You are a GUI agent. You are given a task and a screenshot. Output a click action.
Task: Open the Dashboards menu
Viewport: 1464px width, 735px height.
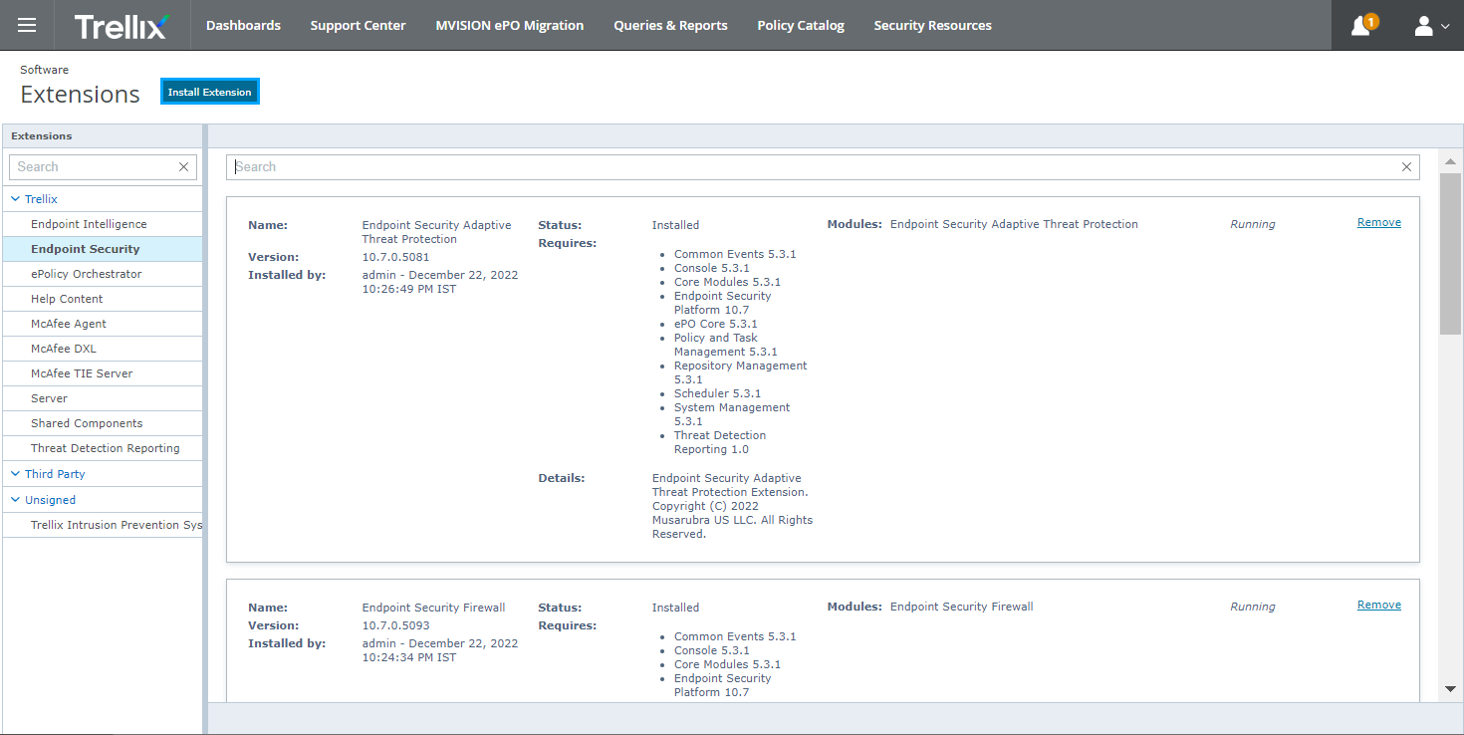(x=243, y=25)
